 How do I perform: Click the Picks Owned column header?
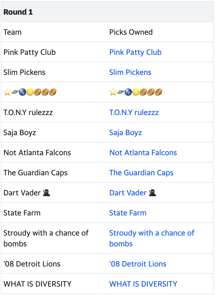click(x=131, y=32)
